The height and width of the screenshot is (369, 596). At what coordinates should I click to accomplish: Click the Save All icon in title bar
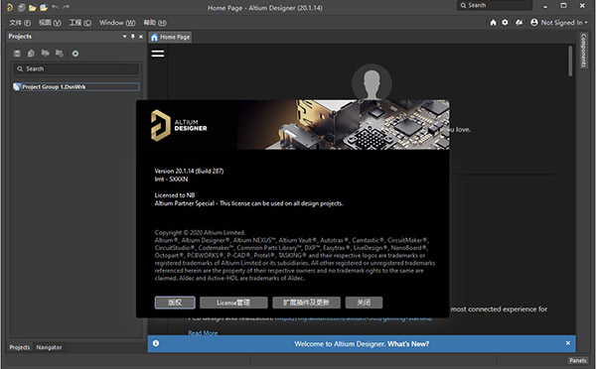[22, 7]
